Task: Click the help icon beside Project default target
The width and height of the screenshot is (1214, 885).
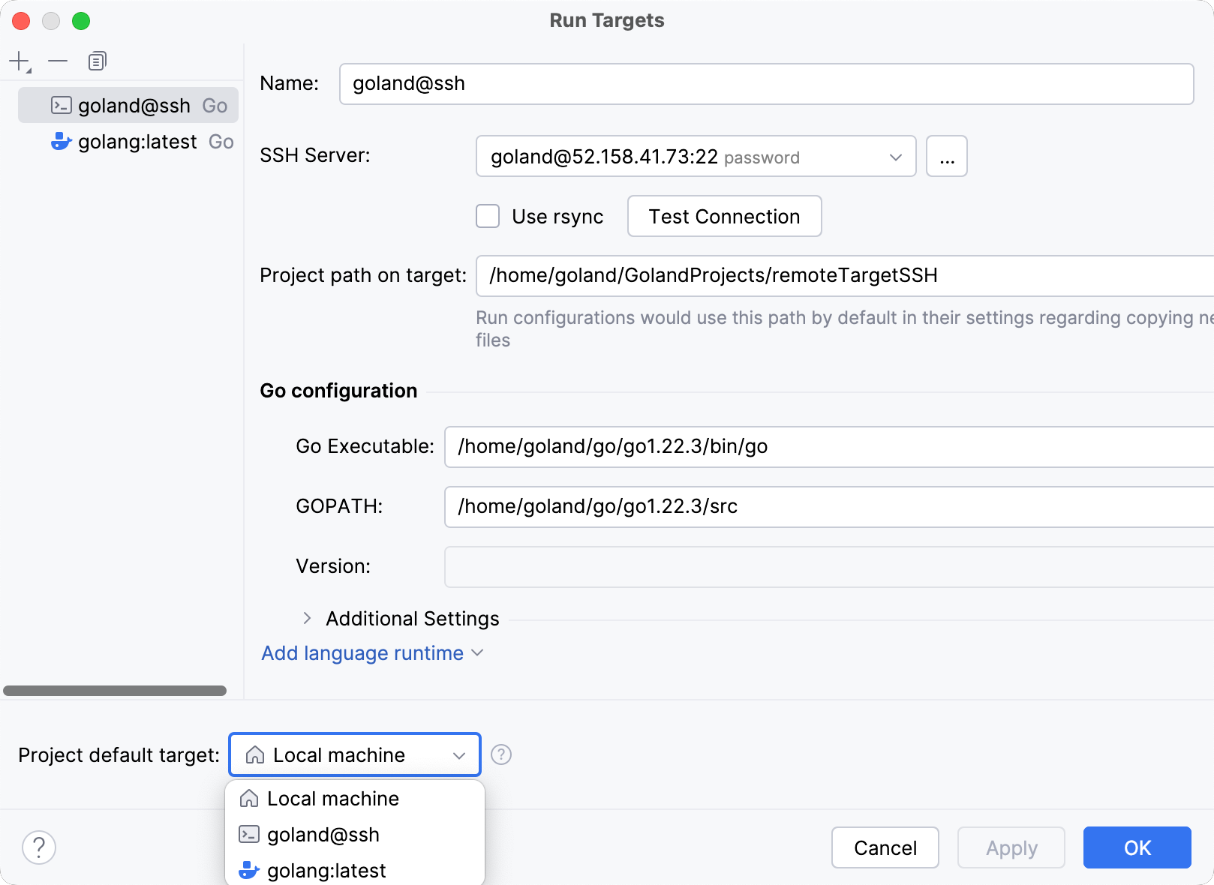Action: pos(501,754)
